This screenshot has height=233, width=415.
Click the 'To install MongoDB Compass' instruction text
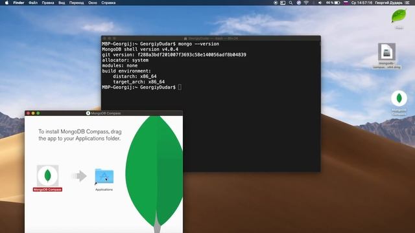click(80, 135)
